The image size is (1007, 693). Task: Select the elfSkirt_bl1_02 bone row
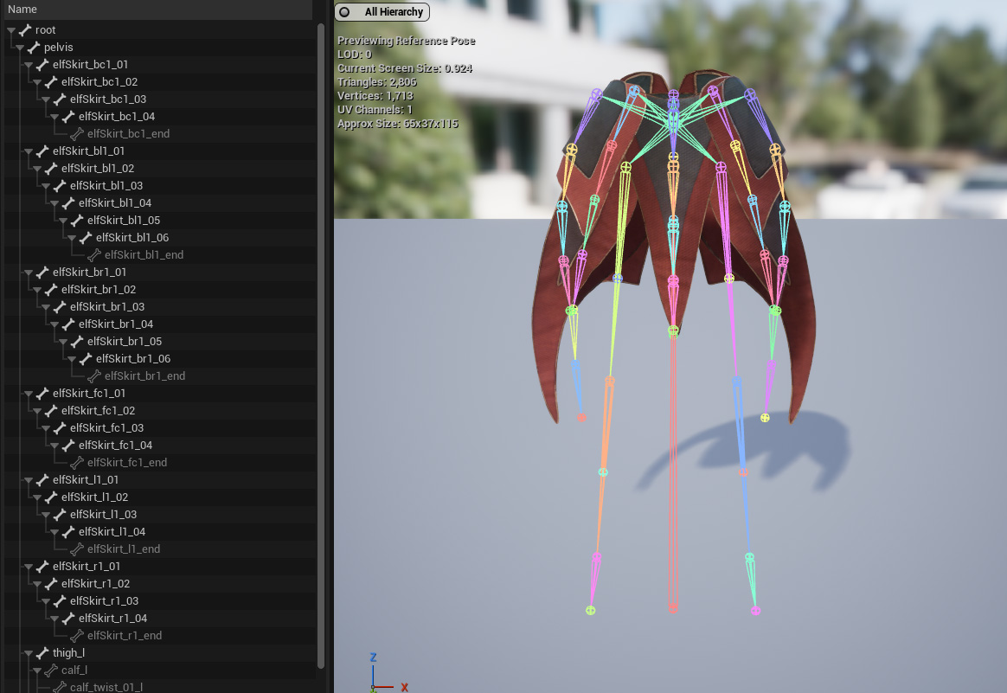160,169
